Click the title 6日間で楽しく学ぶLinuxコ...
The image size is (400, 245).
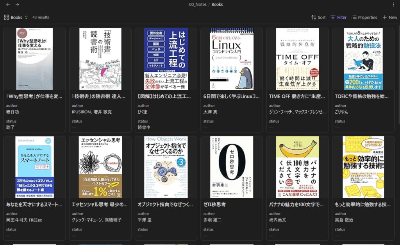(x=231, y=97)
